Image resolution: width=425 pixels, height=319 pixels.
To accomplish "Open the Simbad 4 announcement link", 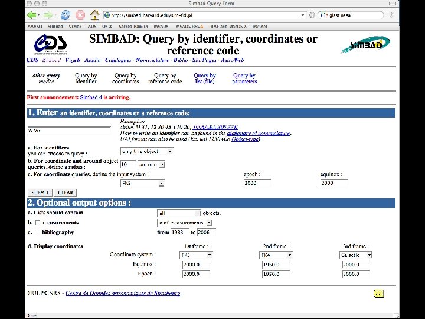I will (91, 97).
